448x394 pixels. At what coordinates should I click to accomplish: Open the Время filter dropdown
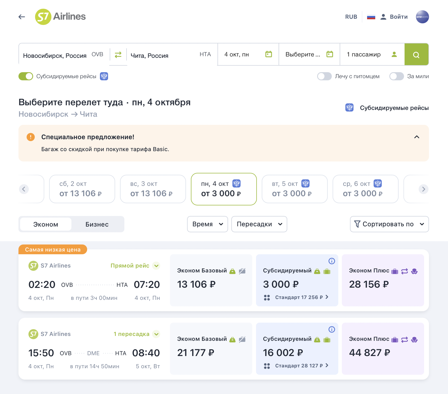pyautogui.click(x=207, y=224)
